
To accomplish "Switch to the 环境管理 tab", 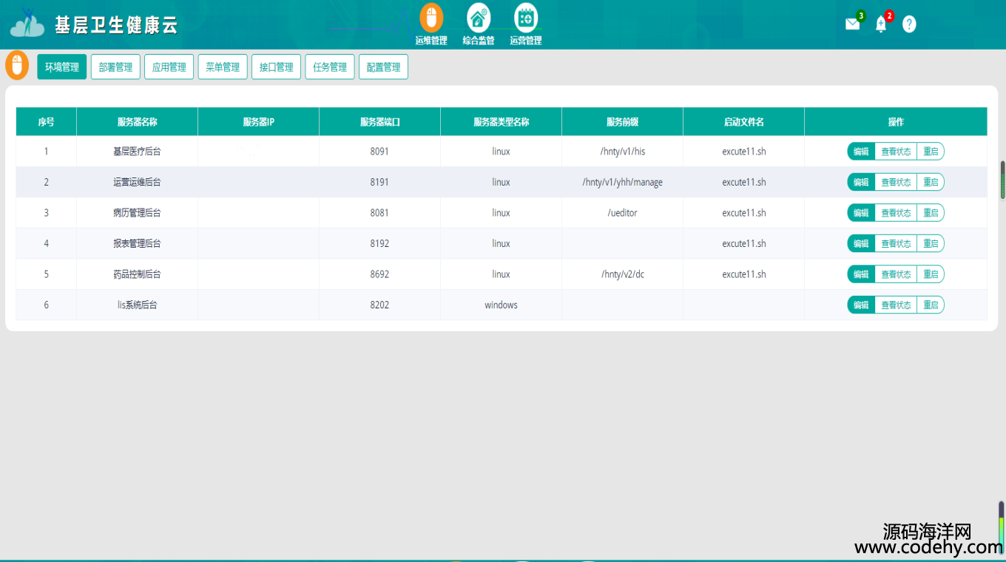I will coord(62,67).
